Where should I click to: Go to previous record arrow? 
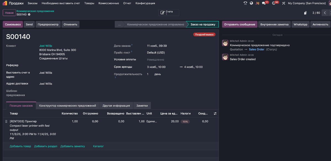(x=325, y=13)
